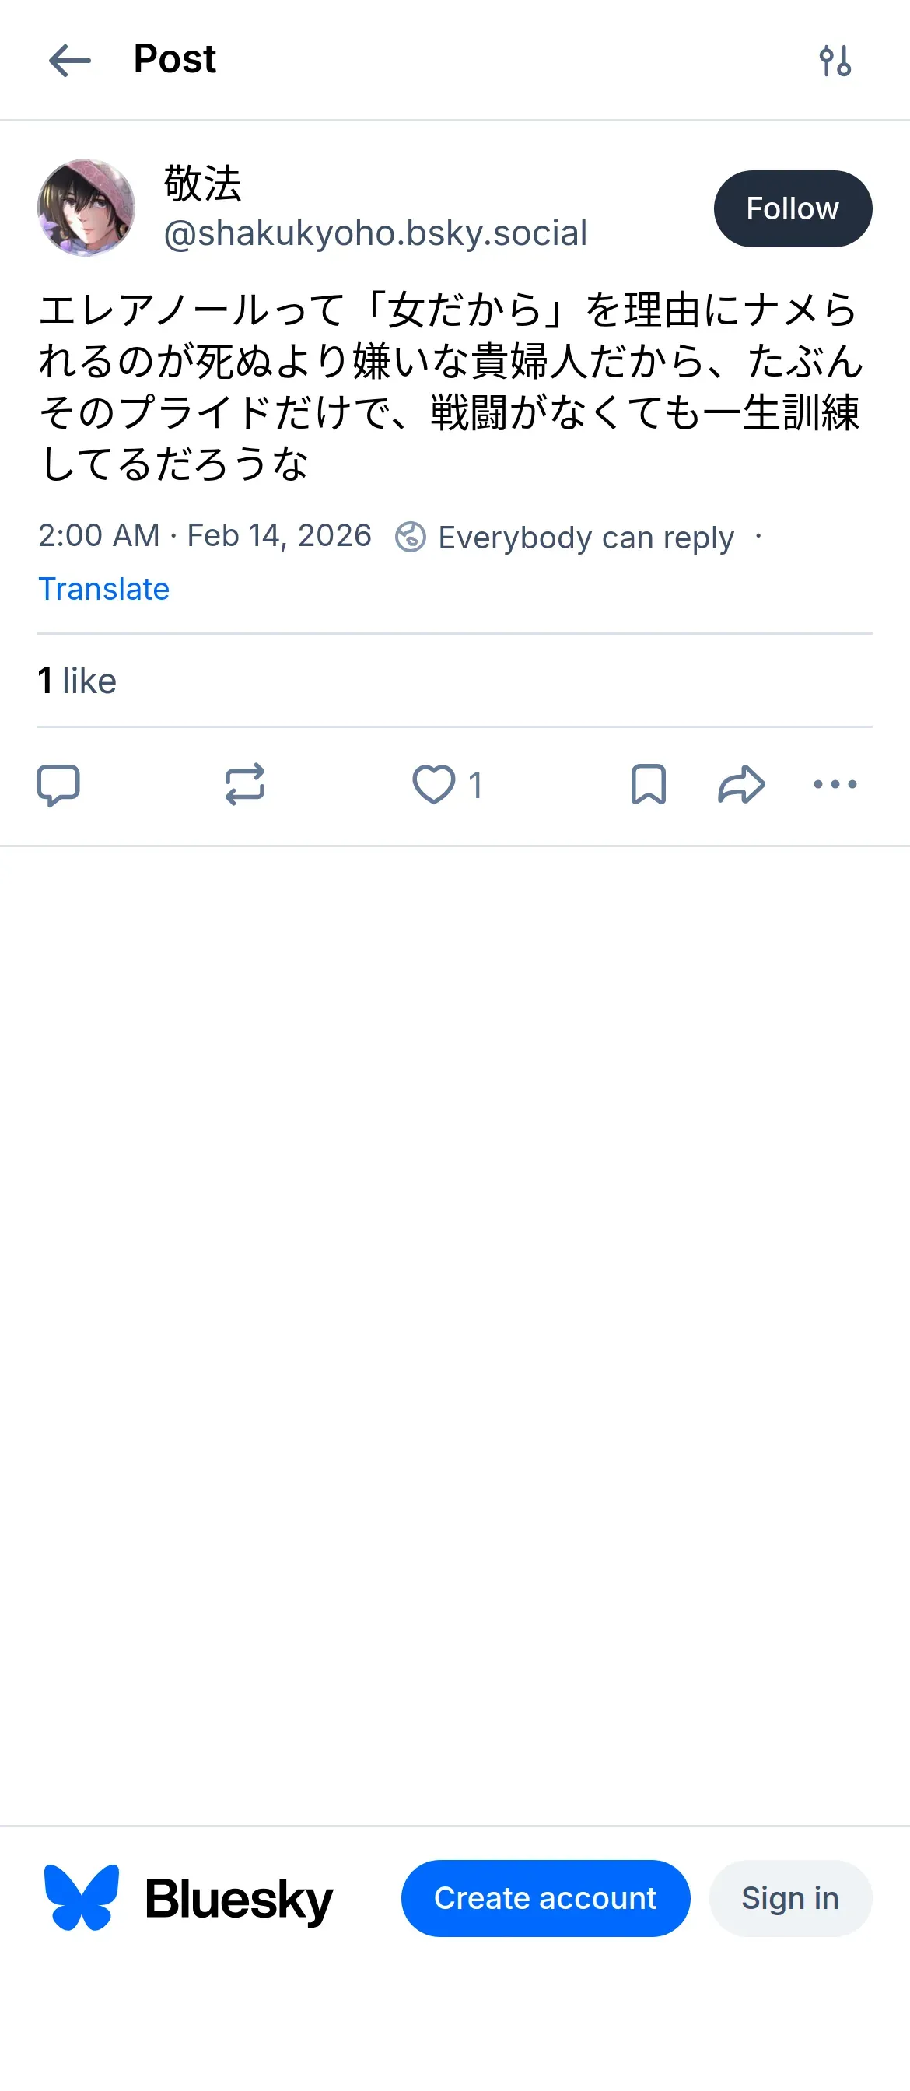Click the 2:00 AM Feb 14 timestamp
The height and width of the screenshot is (2091, 910).
pyautogui.click(x=205, y=536)
